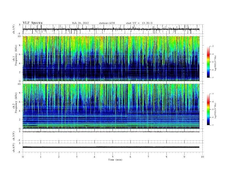Image resolution: width=228 pixels, height=176 pixels.
Task: Click the "-7" tick on ch.2 color bar
Action: click(212, 125)
